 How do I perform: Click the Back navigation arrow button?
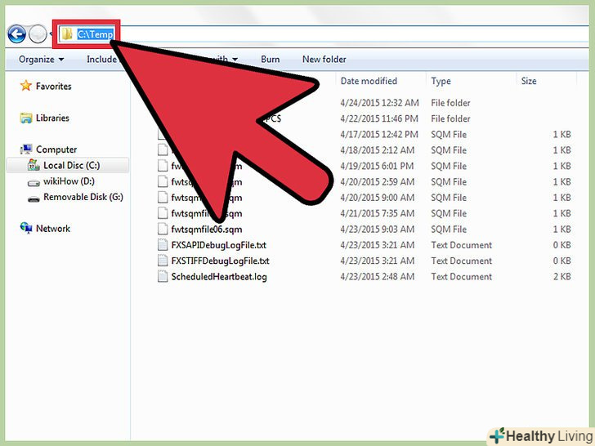click(x=16, y=34)
